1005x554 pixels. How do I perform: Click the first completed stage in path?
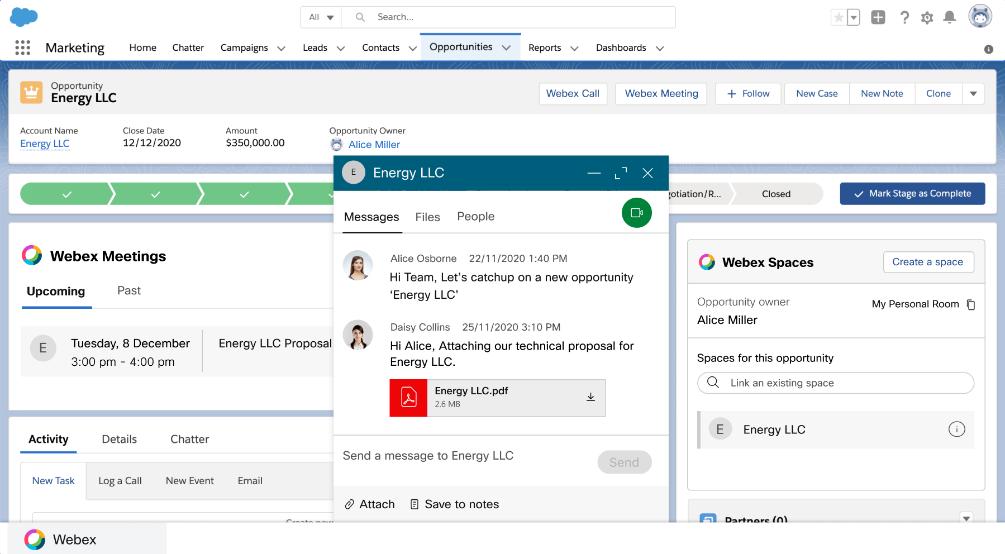pos(66,194)
